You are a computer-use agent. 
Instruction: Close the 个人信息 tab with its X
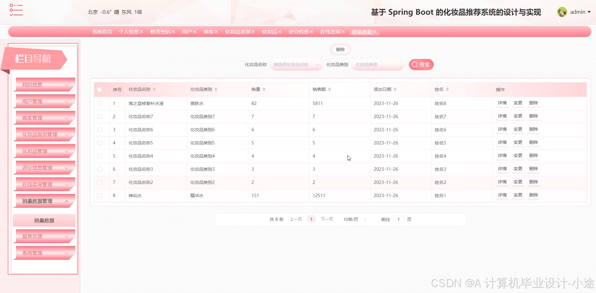[x=141, y=32]
